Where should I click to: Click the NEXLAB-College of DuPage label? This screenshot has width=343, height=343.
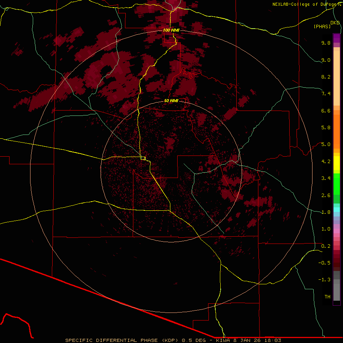306,4
